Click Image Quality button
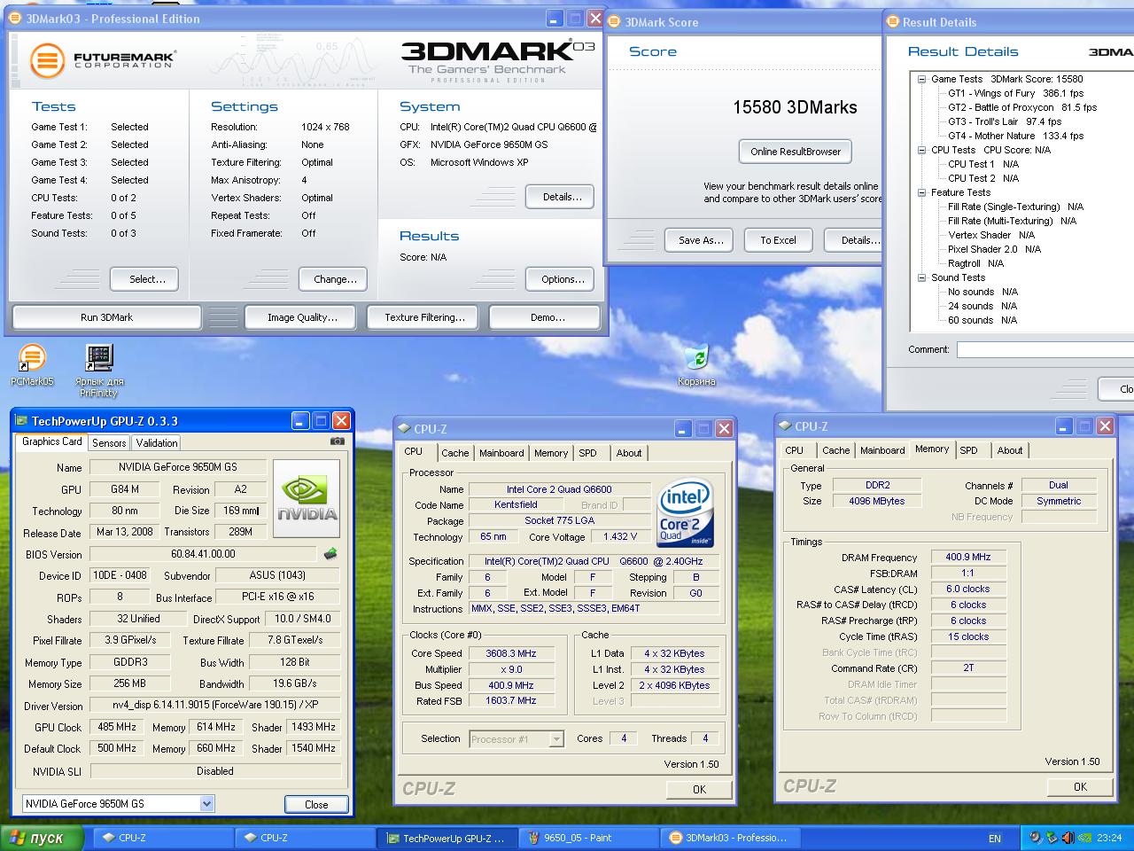This screenshot has height=851, width=1134. coord(302,317)
